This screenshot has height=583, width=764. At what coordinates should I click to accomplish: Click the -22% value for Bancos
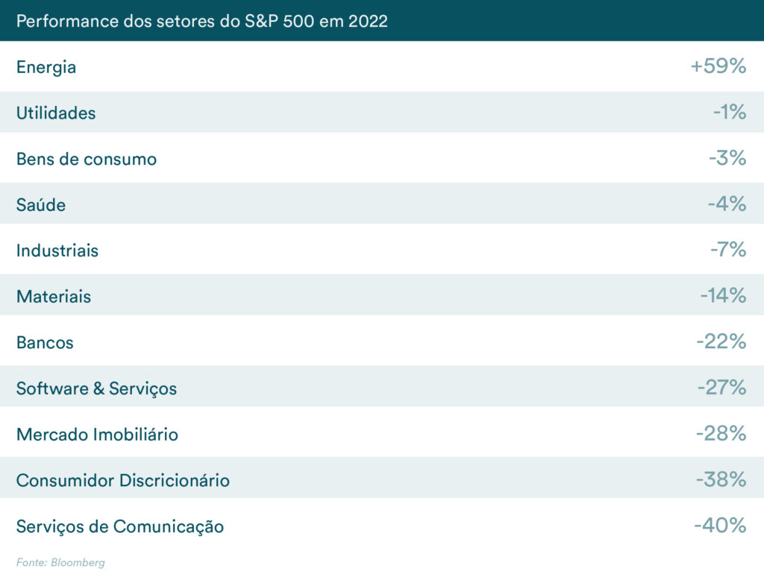tap(721, 342)
